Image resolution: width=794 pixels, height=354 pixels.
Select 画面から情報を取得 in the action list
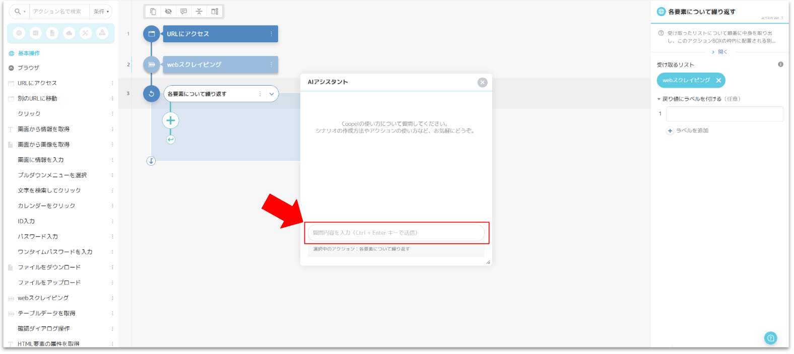click(x=44, y=129)
